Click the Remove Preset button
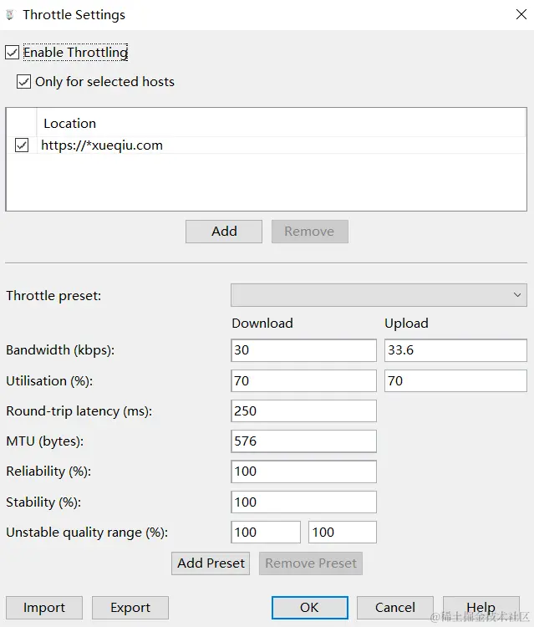 point(311,563)
